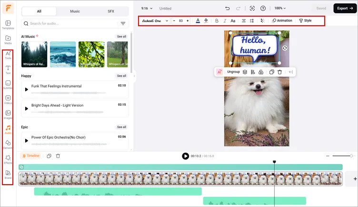The height and width of the screenshot is (207, 358).
Task: Click the undo arrow
Action: click(228, 9)
